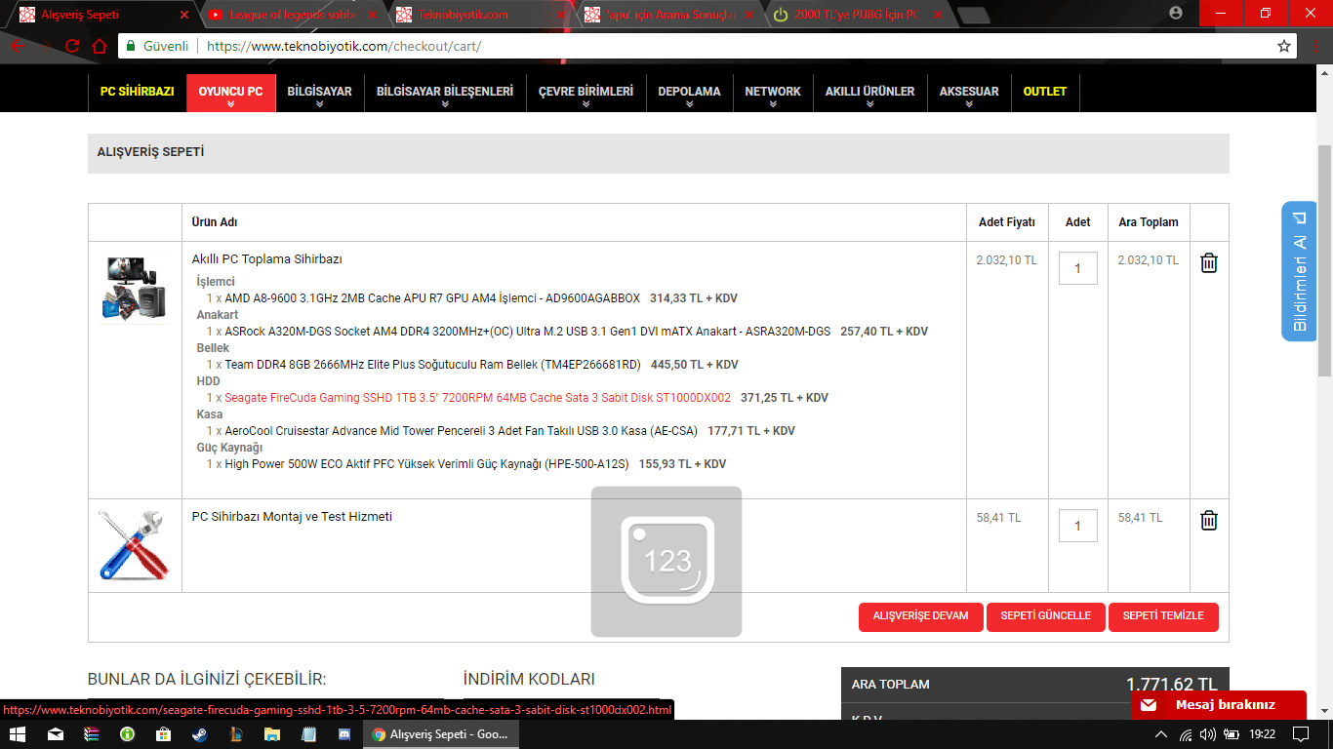This screenshot has height=749, width=1333.
Task: Expand the DEPOLAMA menu
Action: point(689,93)
